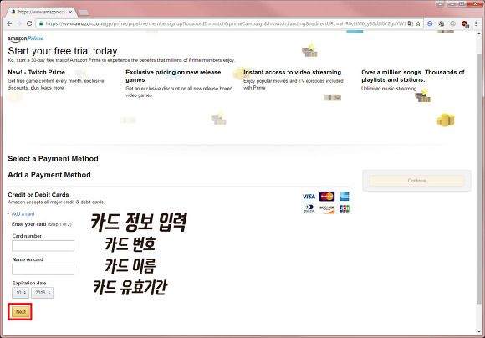Screen dimensions: 485x338
Task: Click the 'New! - Twitch Prime' heading
Action: pos(37,73)
